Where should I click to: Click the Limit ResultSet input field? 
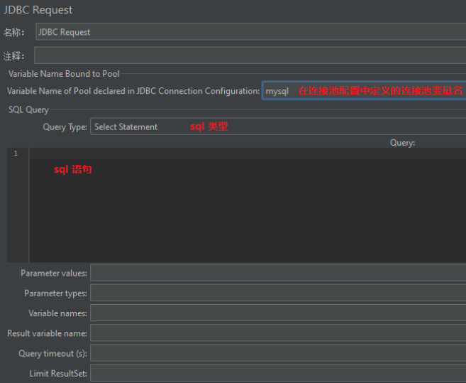pos(278,373)
